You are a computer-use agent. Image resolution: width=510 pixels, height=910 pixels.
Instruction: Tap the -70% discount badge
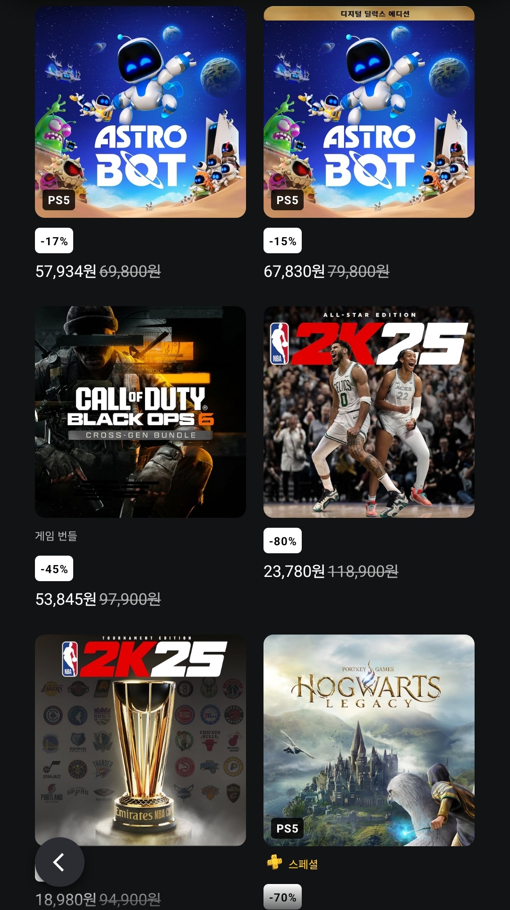point(282,897)
